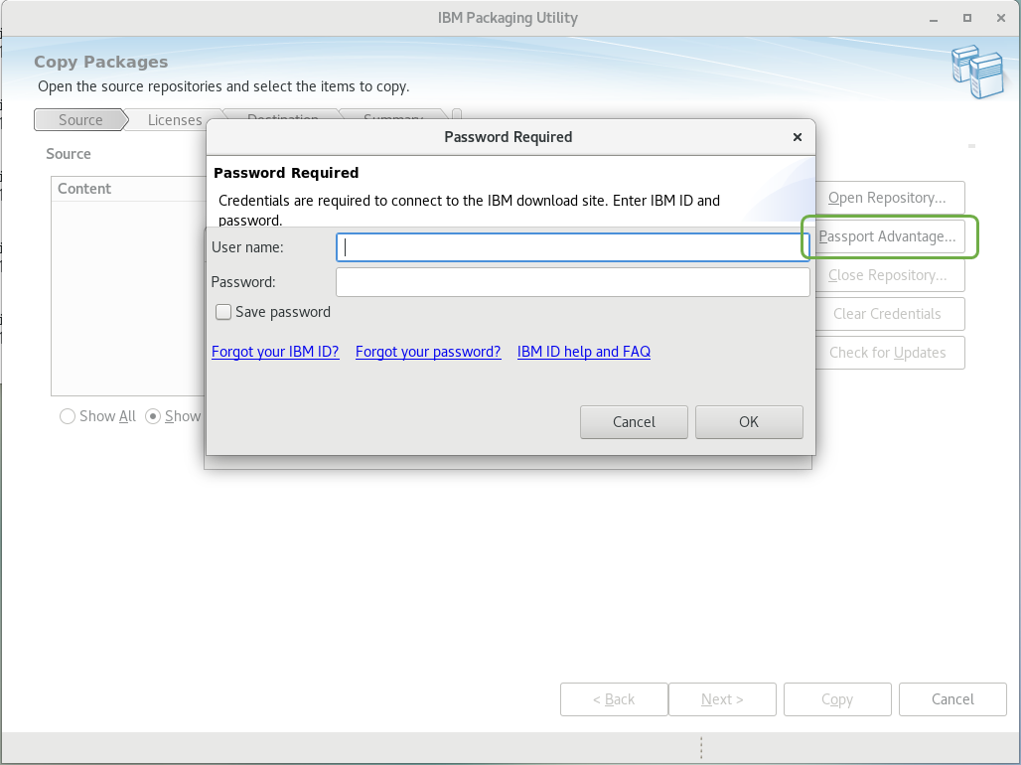Click the Content column header
This screenshot has height=765, width=1021.
pyautogui.click(x=127, y=189)
